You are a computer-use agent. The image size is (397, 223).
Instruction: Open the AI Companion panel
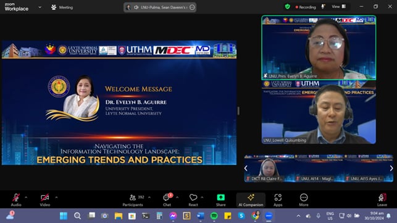(x=251, y=200)
